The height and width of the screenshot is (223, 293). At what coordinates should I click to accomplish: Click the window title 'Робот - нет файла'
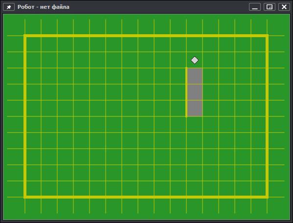tap(44, 7)
